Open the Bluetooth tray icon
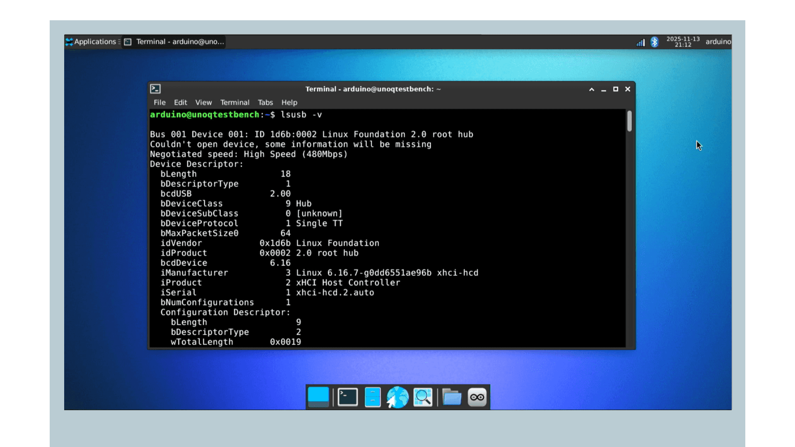 [x=655, y=42]
